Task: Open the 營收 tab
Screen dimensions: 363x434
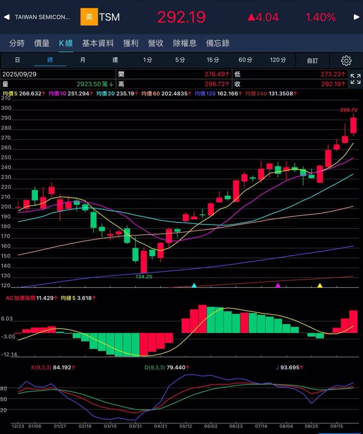Action: point(156,43)
